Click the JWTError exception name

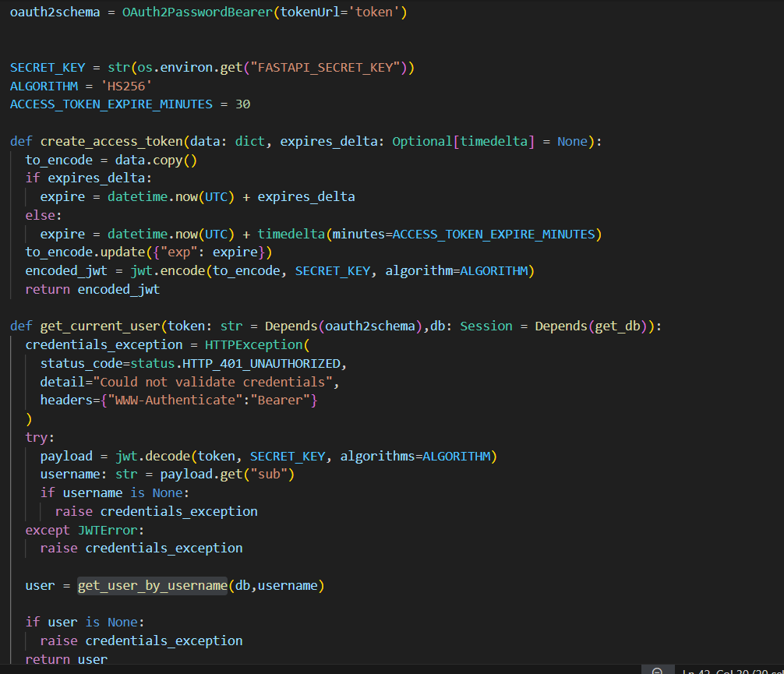pyautogui.click(x=108, y=530)
